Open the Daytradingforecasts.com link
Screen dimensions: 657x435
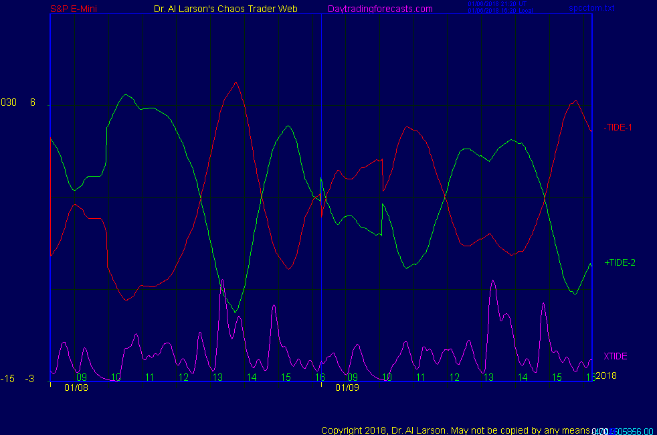coord(380,9)
